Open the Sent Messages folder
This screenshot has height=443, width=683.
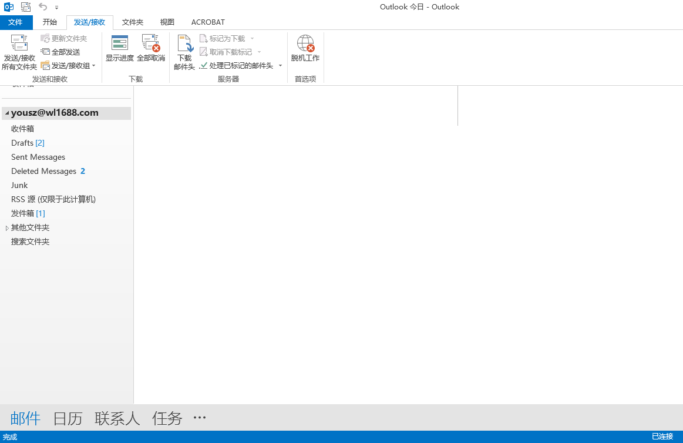(38, 157)
